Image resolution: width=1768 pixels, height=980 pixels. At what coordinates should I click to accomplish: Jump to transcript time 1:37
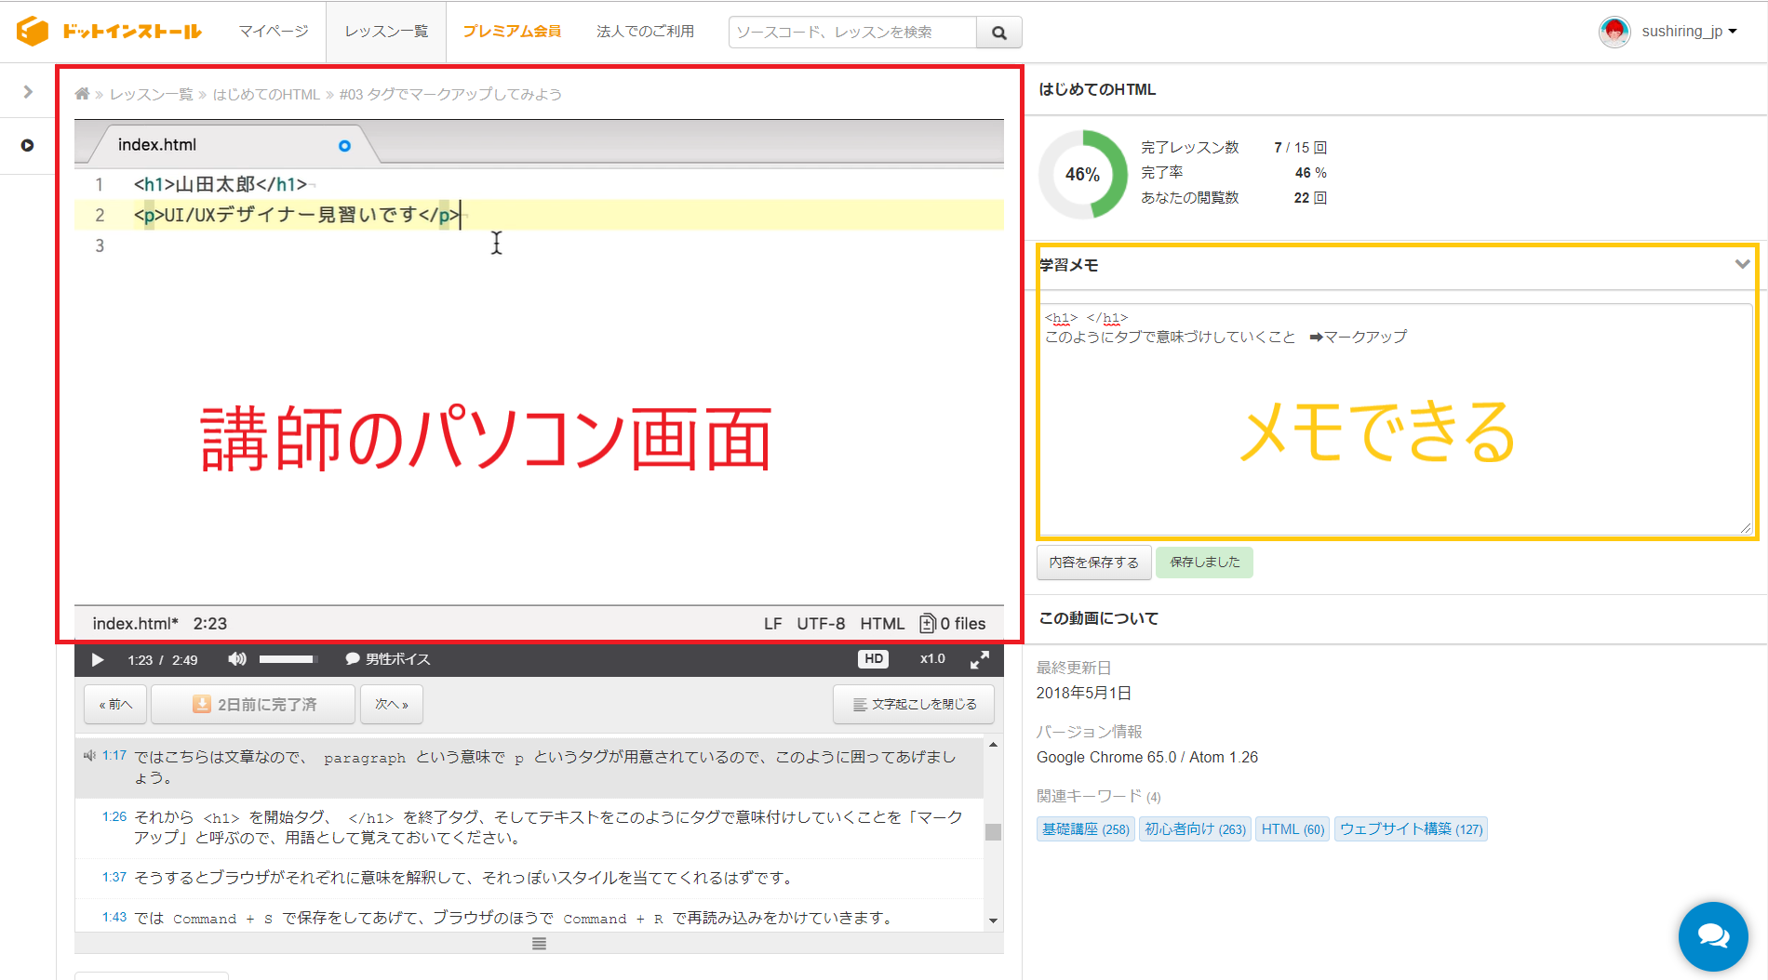point(114,877)
